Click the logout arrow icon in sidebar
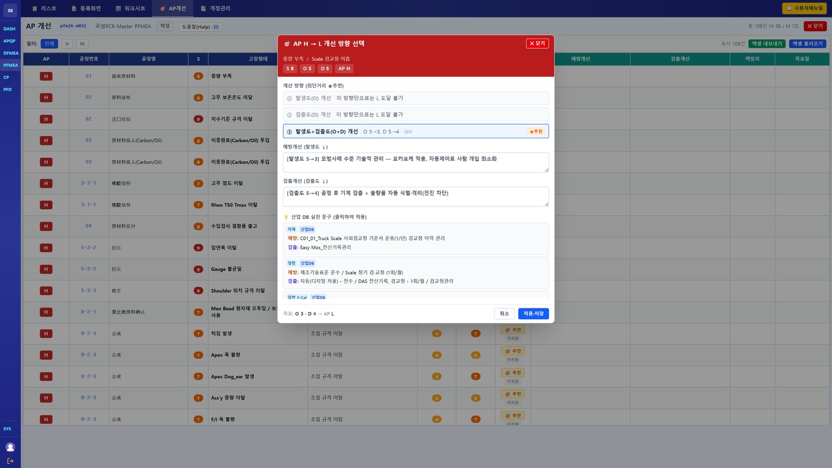 [10, 461]
